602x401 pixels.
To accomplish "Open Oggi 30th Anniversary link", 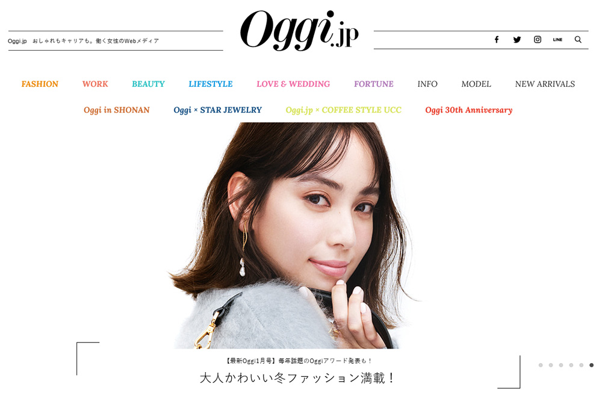I will pyautogui.click(x=469, y=110).
